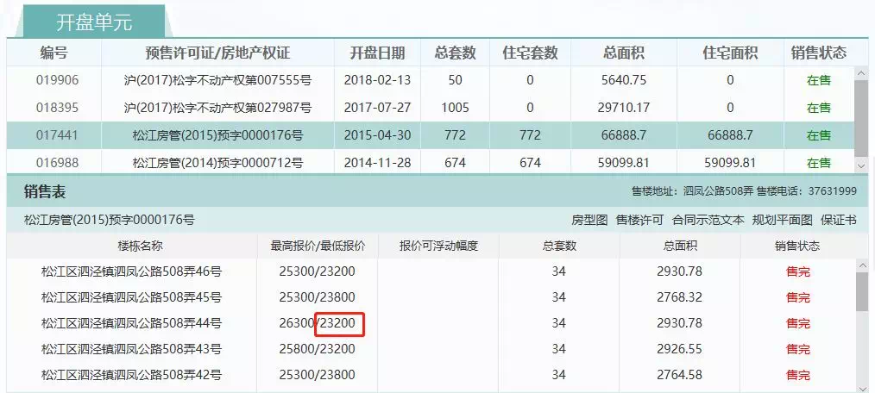Screen dimensions: 875x393
Task: Click the upper table's scrollbar thumb
Action: coord(861,115)
